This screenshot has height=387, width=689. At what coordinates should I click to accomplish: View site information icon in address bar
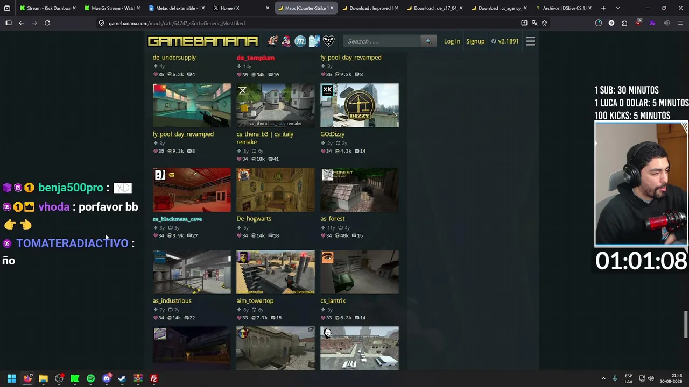click(101, 23)
